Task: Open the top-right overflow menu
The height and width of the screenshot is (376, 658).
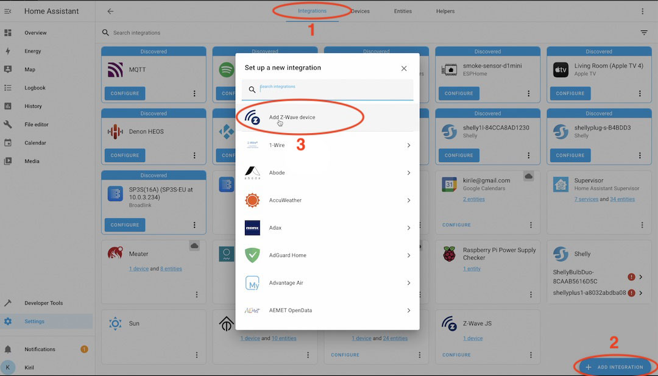Action: [643, 12]
